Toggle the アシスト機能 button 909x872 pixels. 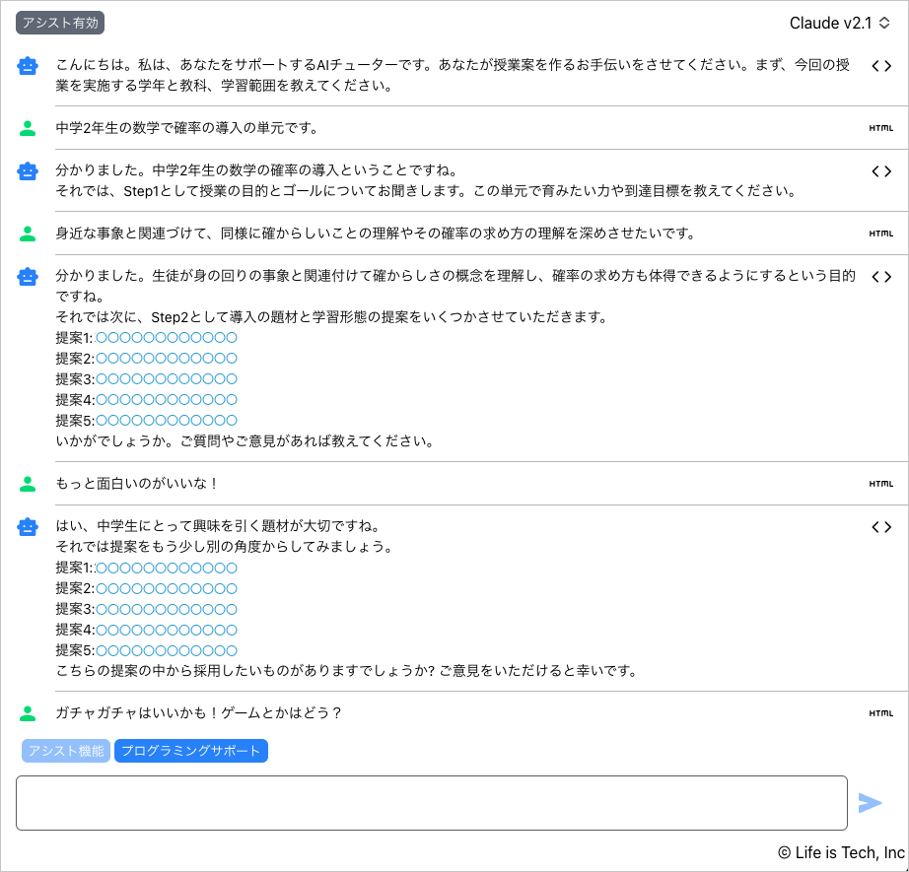coord(65,750)
